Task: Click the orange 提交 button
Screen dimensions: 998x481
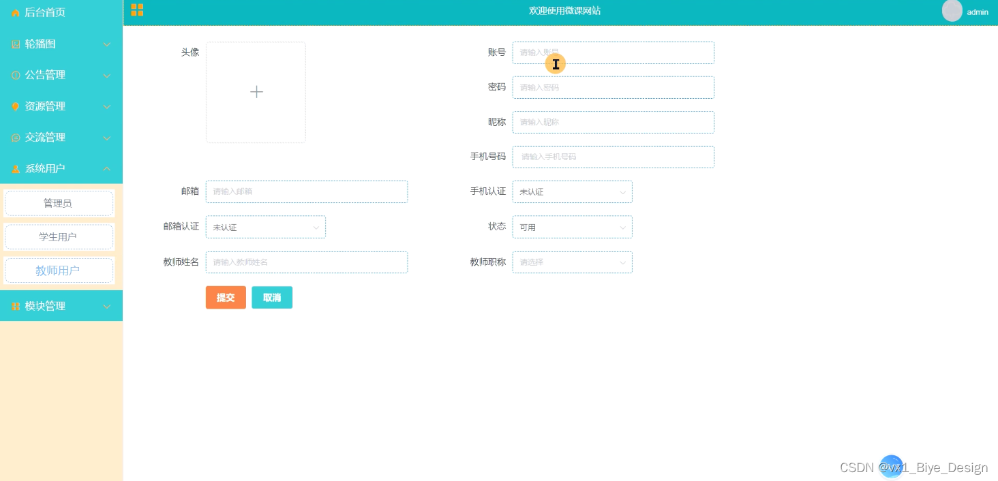Action: [x=226, y=298]
